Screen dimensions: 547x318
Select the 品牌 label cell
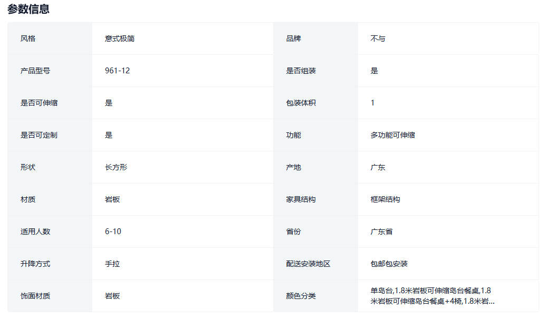[x=293, y=38]
